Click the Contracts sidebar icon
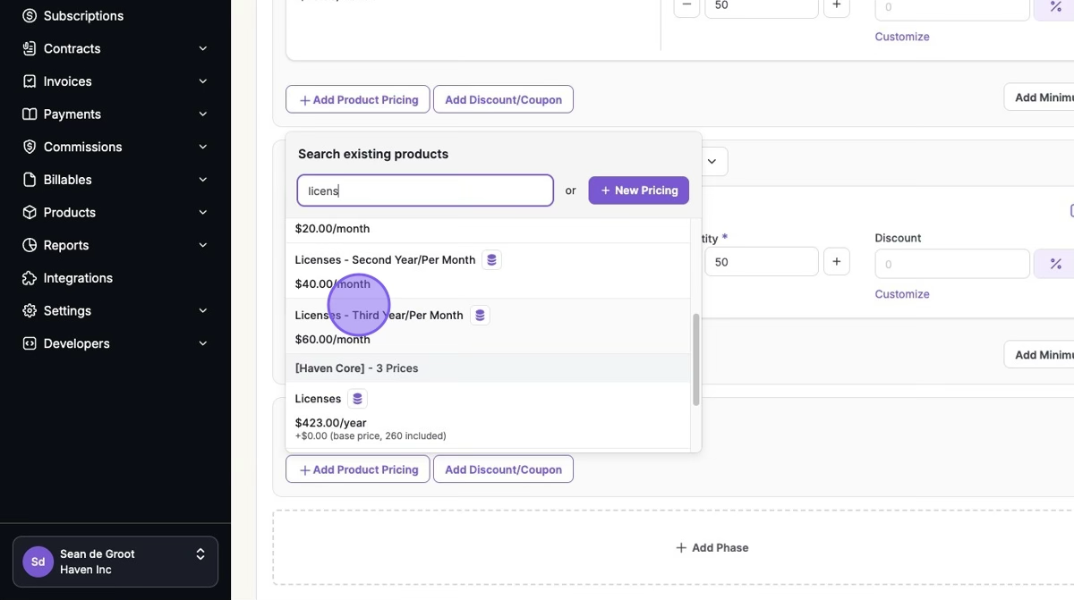The width and height of the screenshot is (1074, 600). pos(30,48)
